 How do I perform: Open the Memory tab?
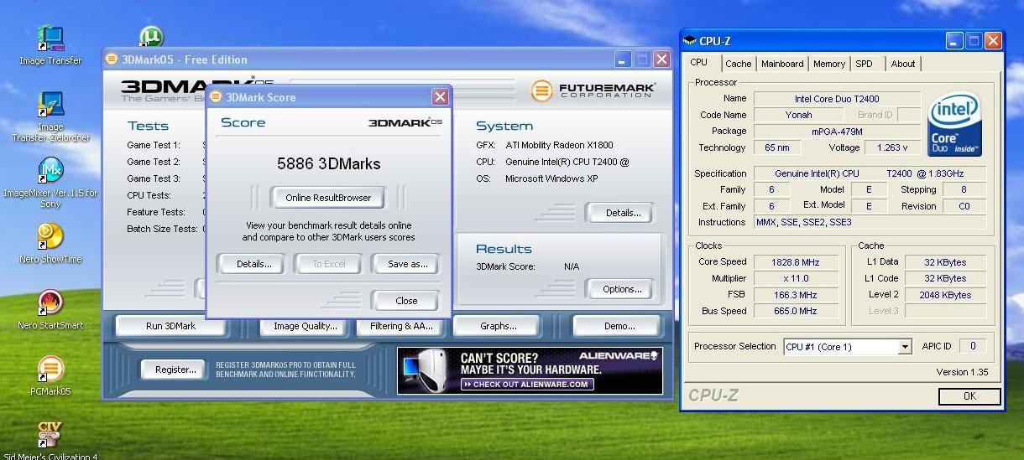click(829, 64)
